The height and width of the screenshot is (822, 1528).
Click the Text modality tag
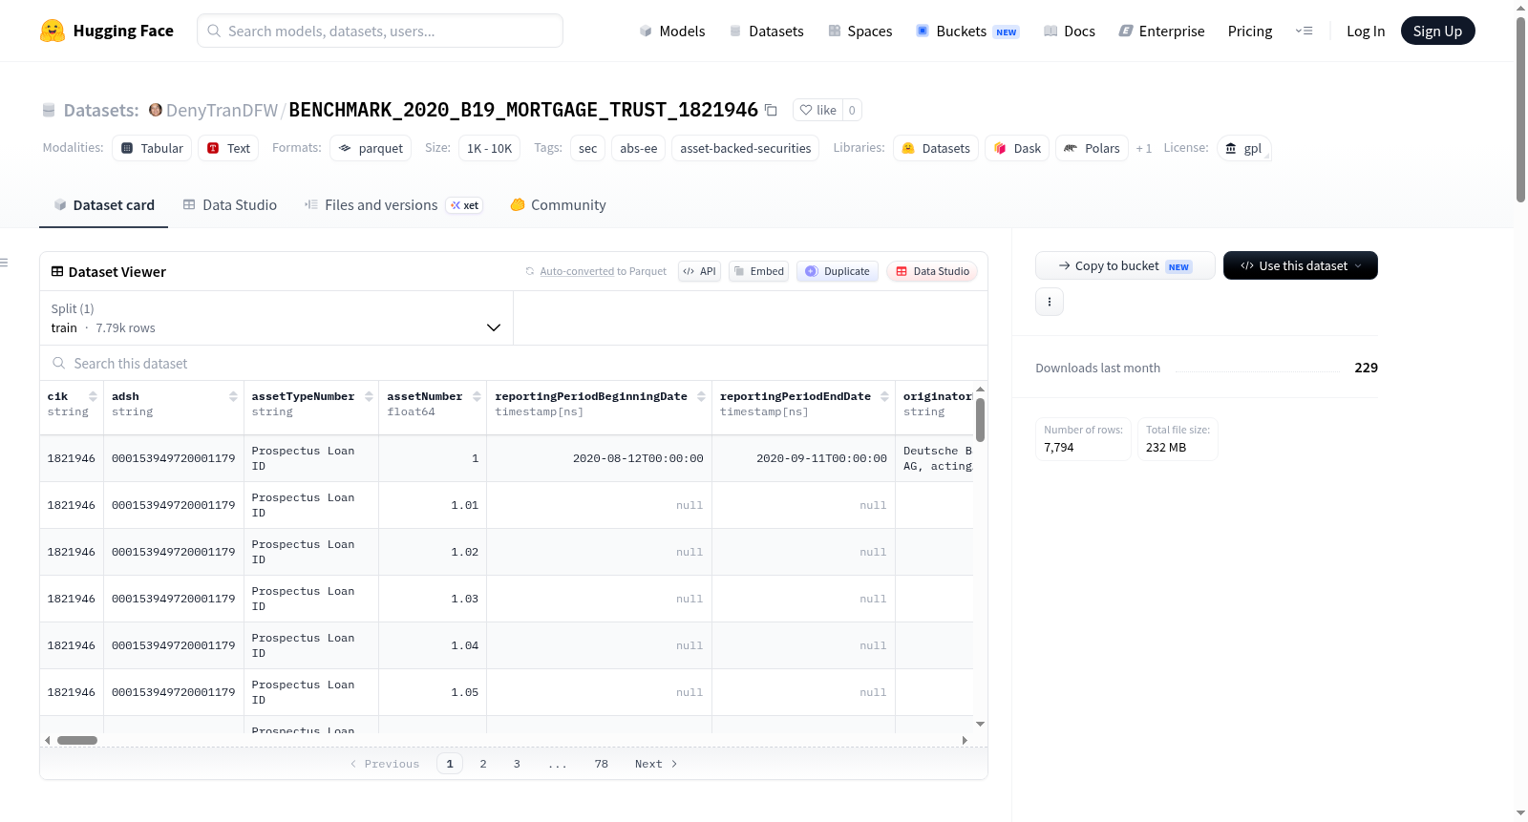(228, 148)
